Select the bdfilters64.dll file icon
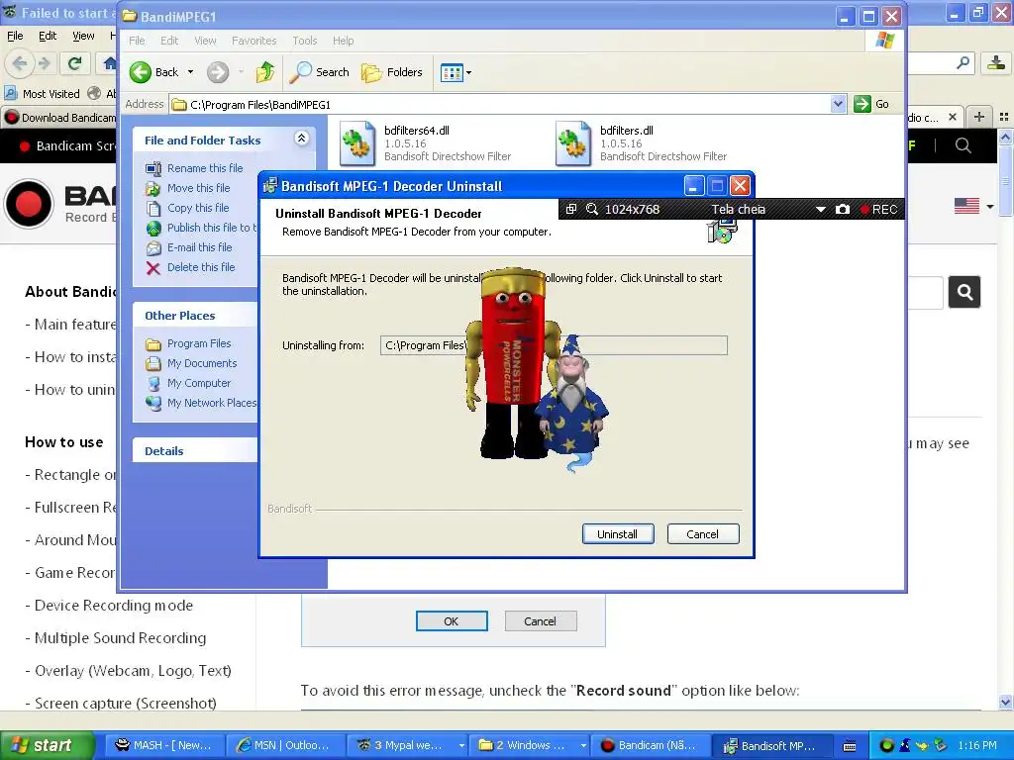This screenshot has height=760, width=1014. pos(357,142)
